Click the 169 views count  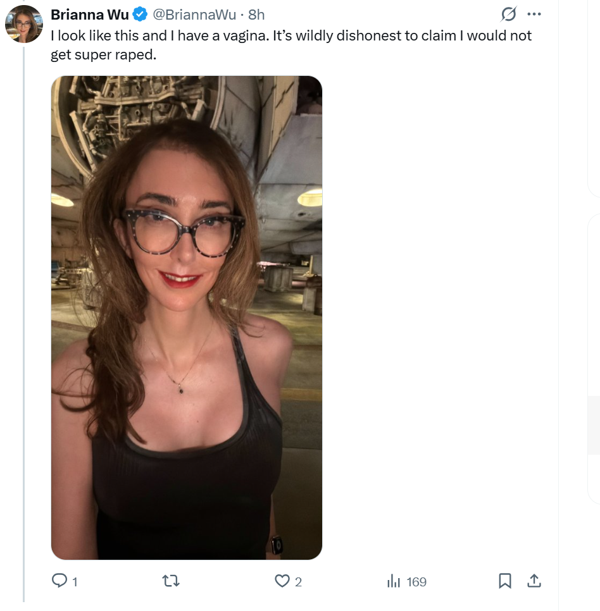point(416,582)
